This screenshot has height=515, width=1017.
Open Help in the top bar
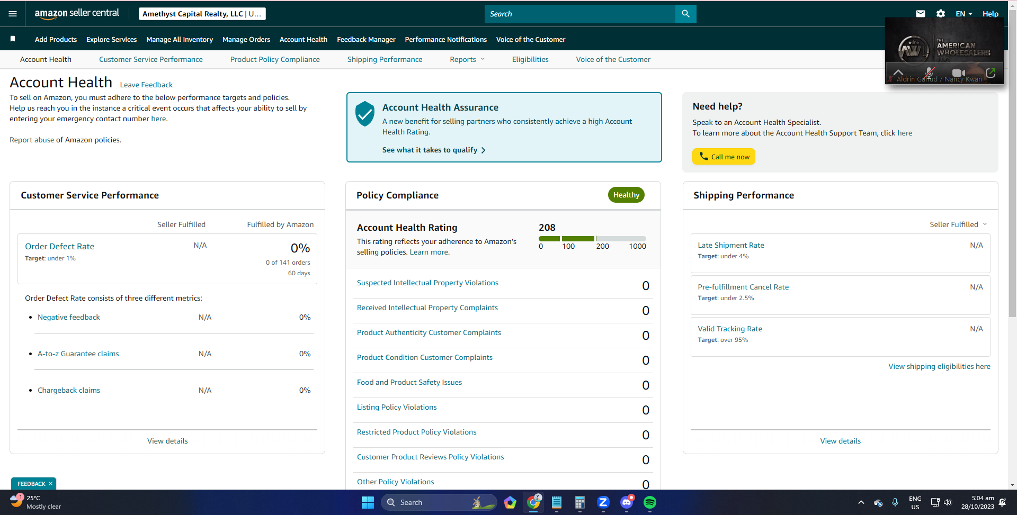pyautogui.click(x=990, y=14)
